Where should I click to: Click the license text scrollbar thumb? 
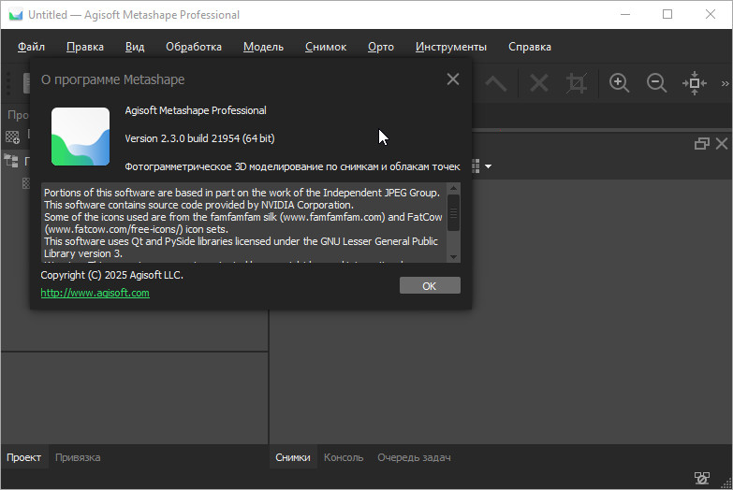coord(454,212)
